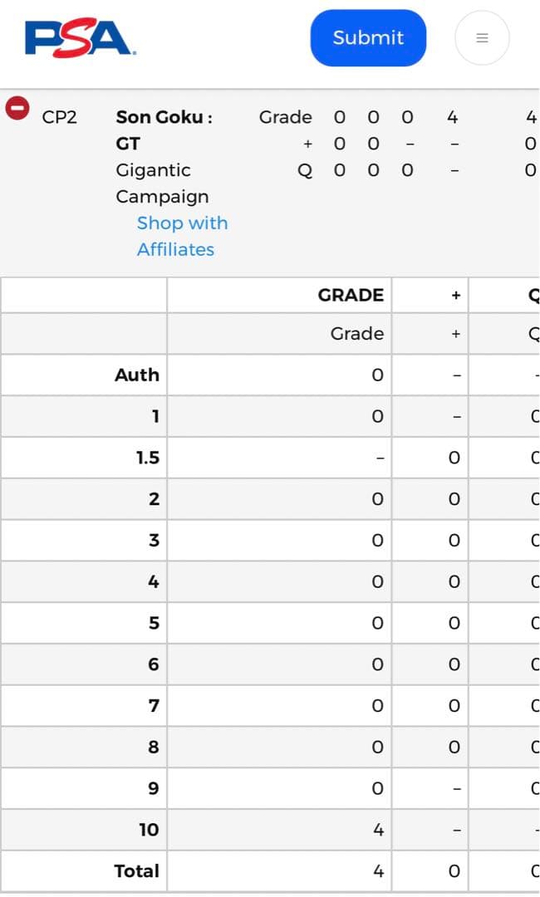Click the Grade sub-header cell in the table
The image size is (540, 897).
pos(357,333)
